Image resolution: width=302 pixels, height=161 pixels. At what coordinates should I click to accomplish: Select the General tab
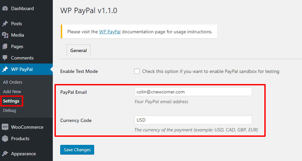78,50
